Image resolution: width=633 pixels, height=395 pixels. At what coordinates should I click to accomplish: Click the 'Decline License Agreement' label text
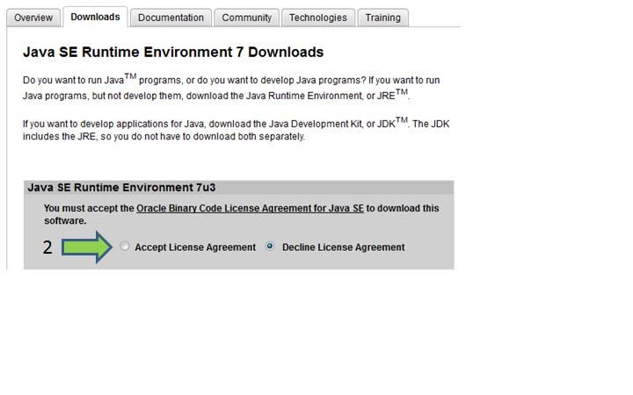(x=343, y=247)
